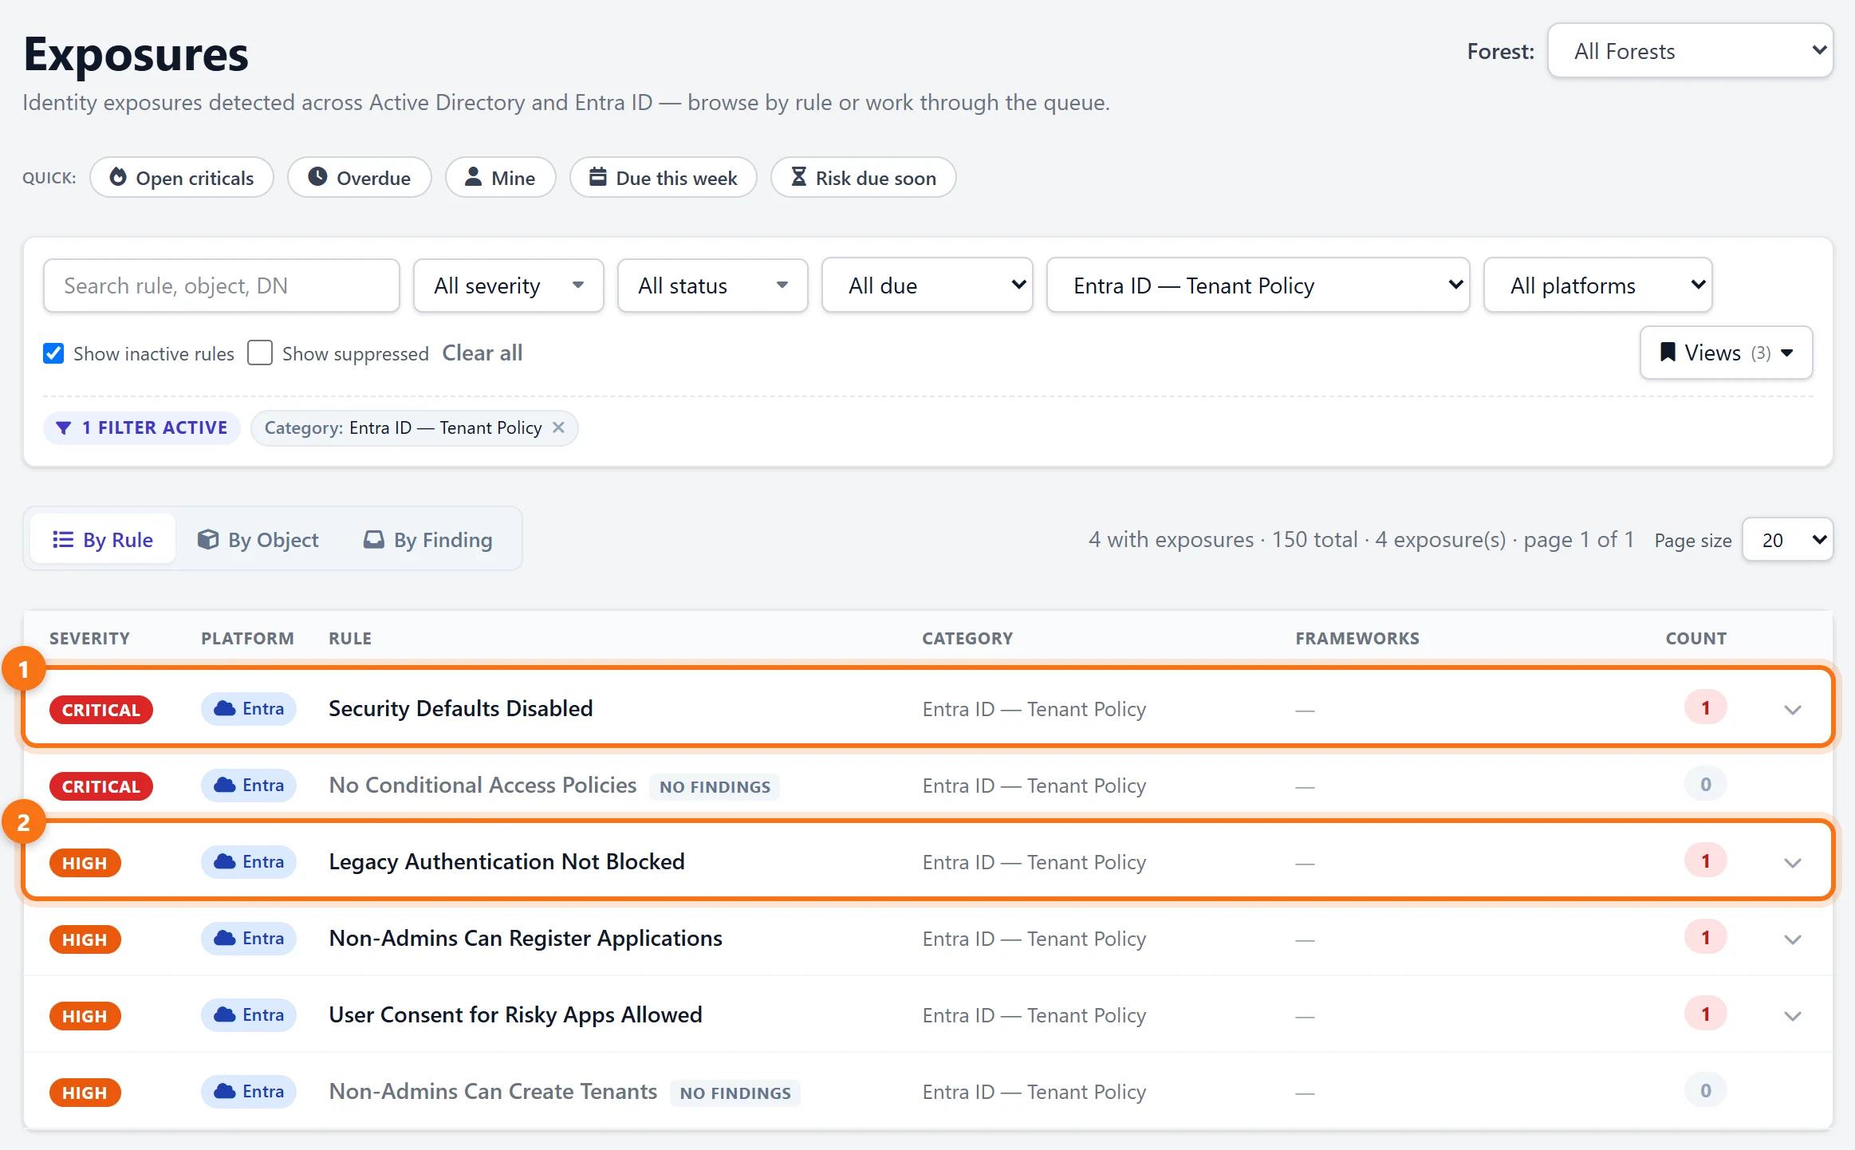Open the All severity dropdown
The image size is (1855, 1150).
[x=508, y=286]
